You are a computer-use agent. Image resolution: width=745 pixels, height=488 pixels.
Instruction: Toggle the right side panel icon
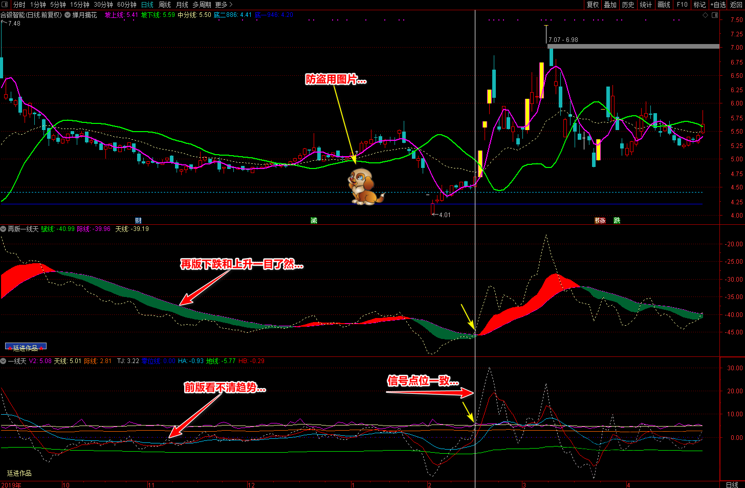pyautogui.click(x=715, y=15)
